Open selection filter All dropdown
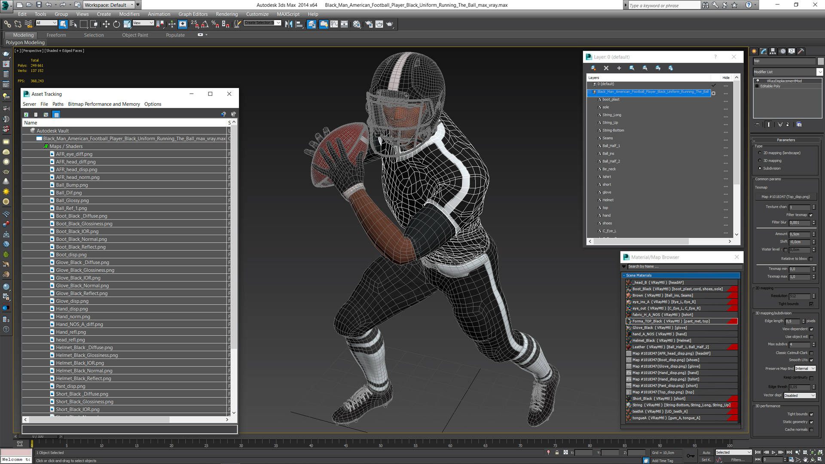Viewport: 825px width, 464px height. (x=46, y=23)
